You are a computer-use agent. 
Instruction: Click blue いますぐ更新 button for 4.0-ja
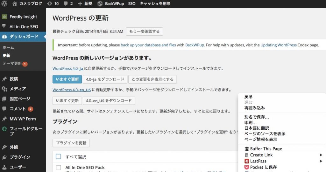[67, 79]
